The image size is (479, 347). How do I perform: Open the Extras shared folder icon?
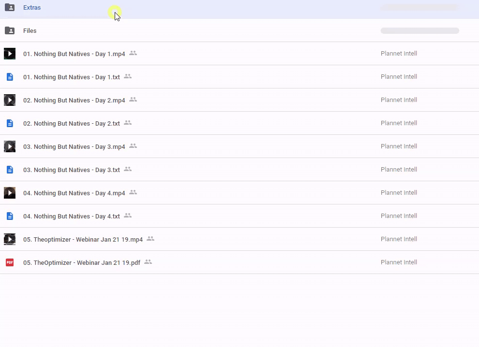(10, 8)
